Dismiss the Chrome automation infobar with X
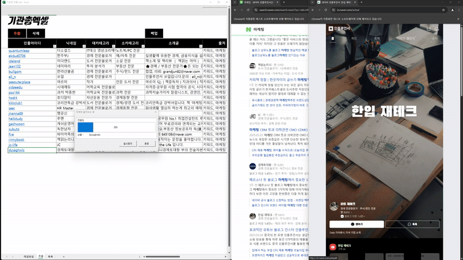 (x=458, y=19)
